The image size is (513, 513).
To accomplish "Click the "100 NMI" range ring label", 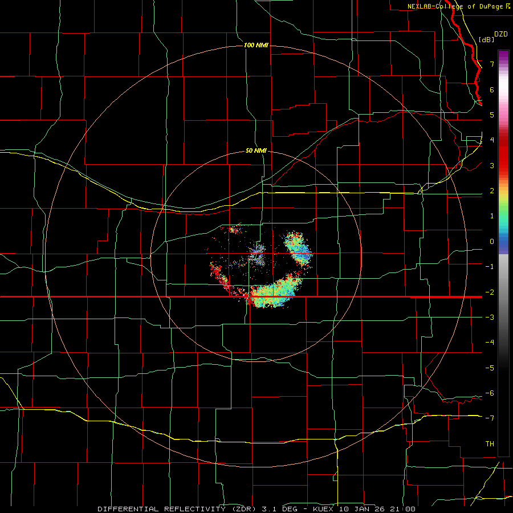I will [x=256, y=45].
